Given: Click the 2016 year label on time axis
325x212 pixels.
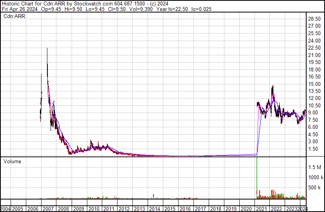Looking at the screenshot, I should click(185, 209).
